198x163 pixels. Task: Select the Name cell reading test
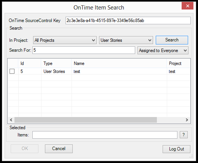[119, 71]
